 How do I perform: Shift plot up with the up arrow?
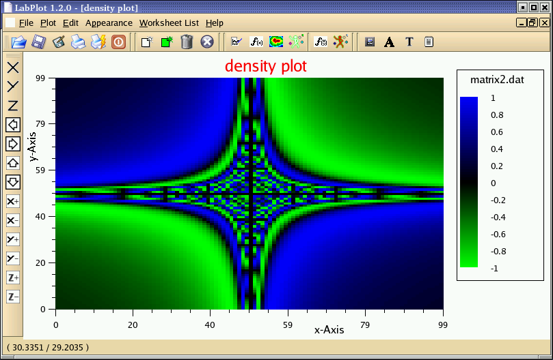click(13, 163)
